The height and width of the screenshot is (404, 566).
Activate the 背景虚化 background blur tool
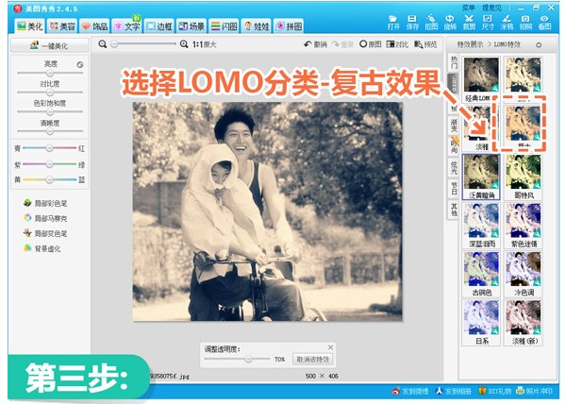coord(44,248)
